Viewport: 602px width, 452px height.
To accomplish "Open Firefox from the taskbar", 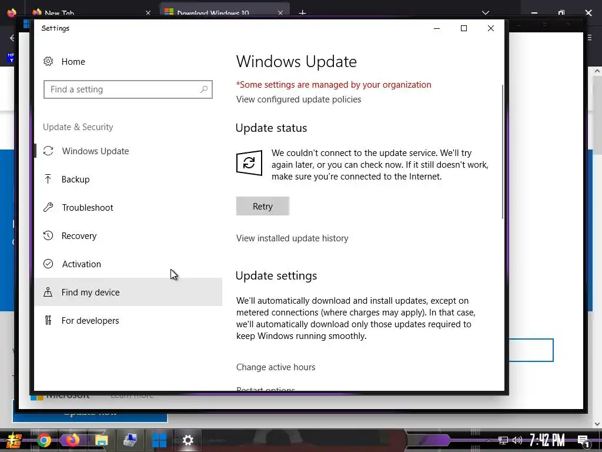I will click(x=72, y=440).
